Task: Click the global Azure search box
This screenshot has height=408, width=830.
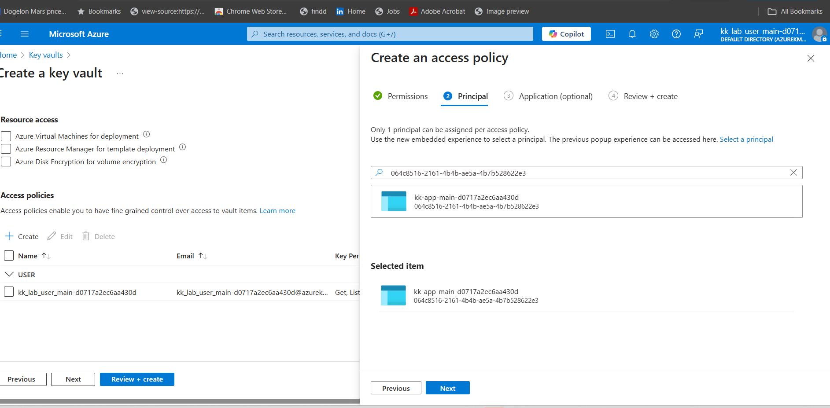Action: pos(390,34)
